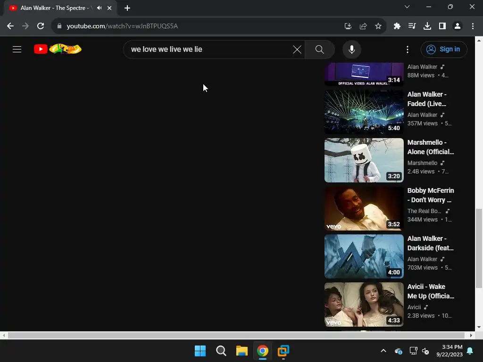
Task: Open notifications bell icon
Action: (470, 351)
